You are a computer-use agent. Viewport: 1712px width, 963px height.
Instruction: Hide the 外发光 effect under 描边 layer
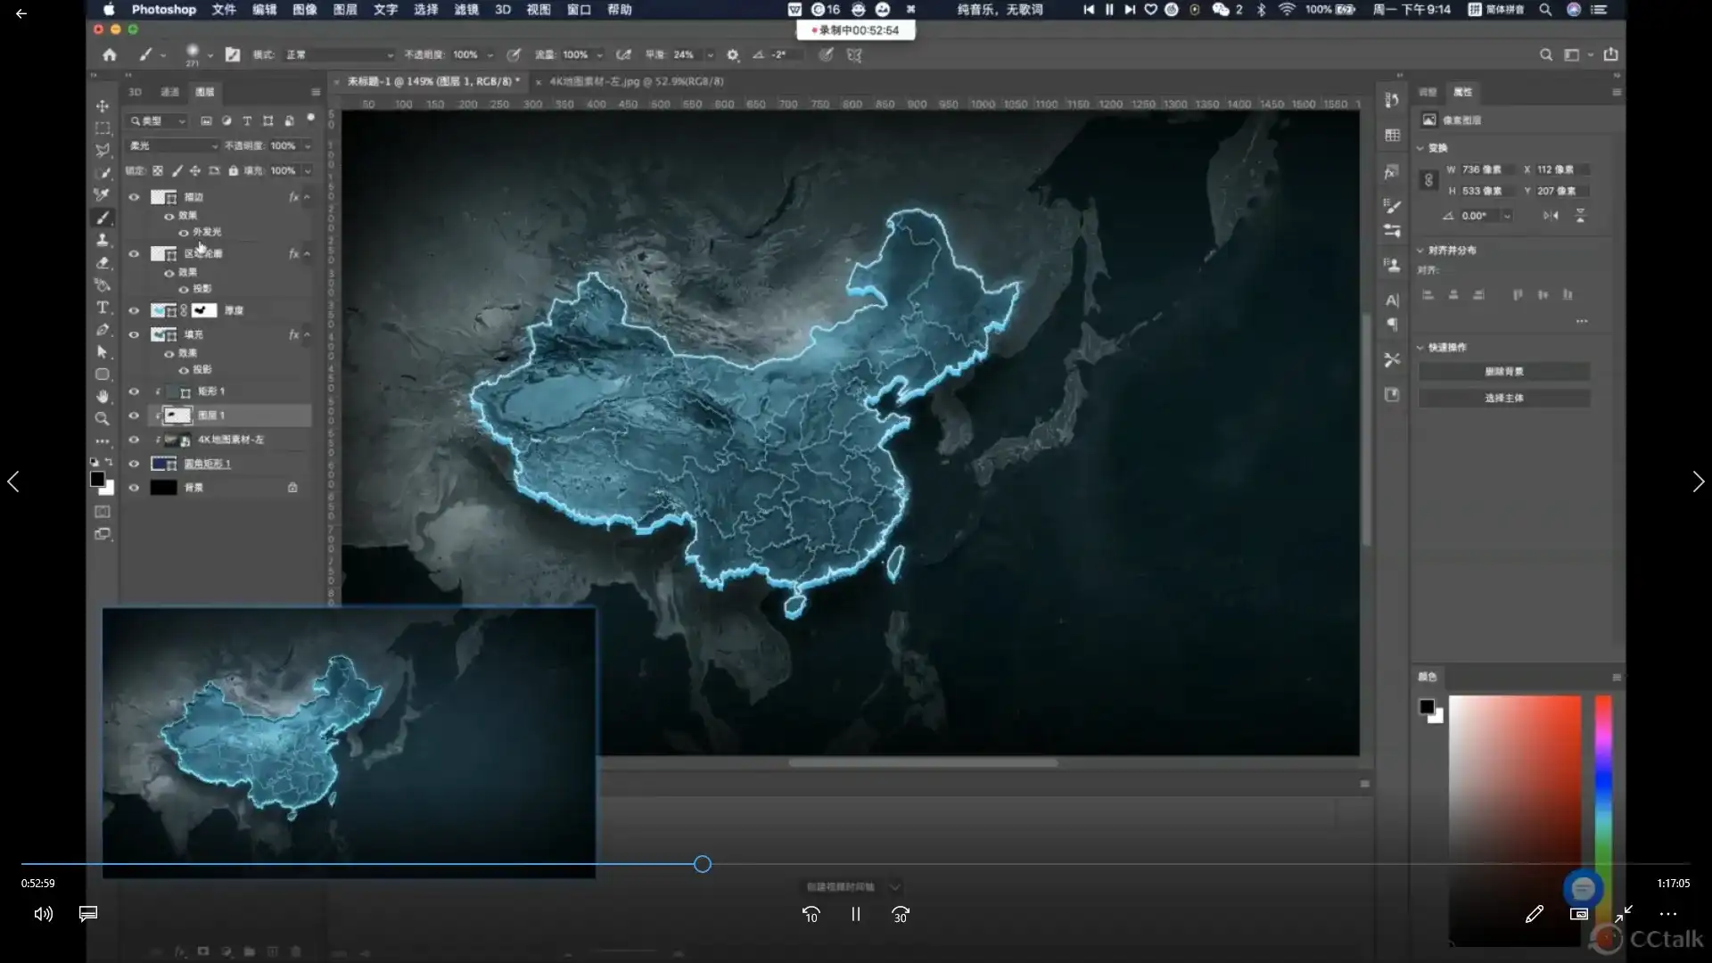[183, 232]
